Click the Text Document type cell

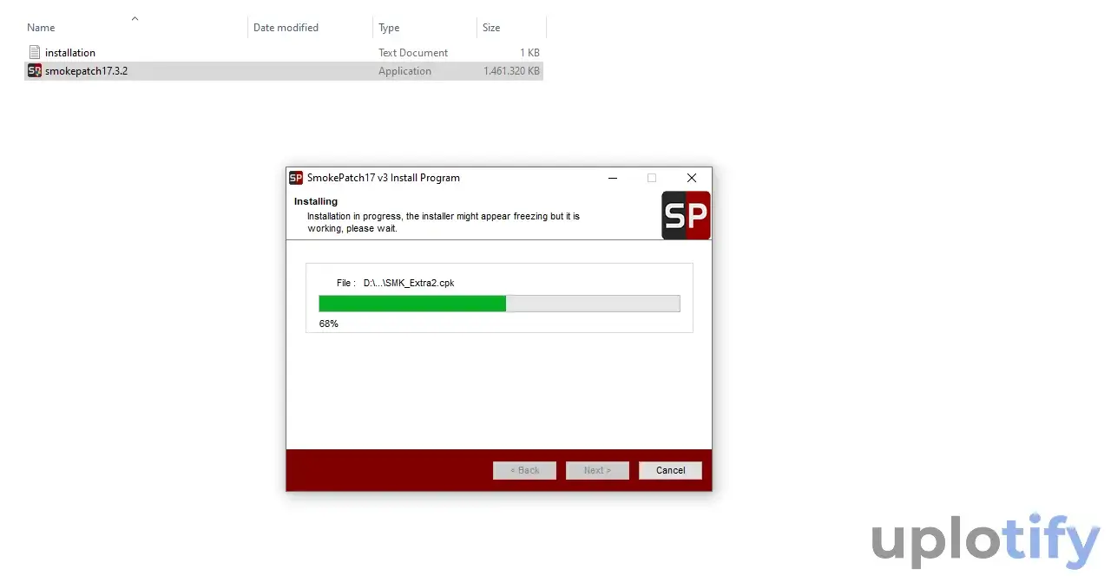pos(413,53)
